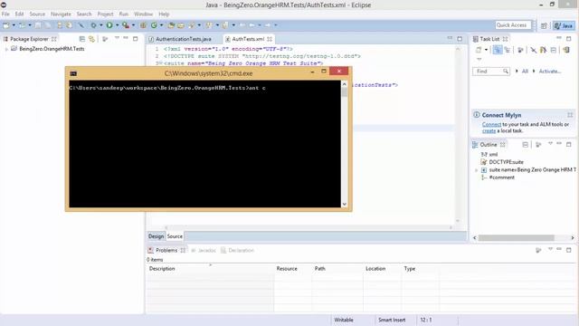The height and width of the screenshot is (326, 579).
Task: Open the File menu
Action: point(5,14)
